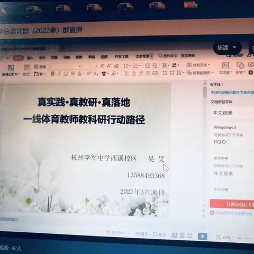Select the 华文细黑 missing font entry at top
This screenshot has height=254, width=254.
point(223,113)
